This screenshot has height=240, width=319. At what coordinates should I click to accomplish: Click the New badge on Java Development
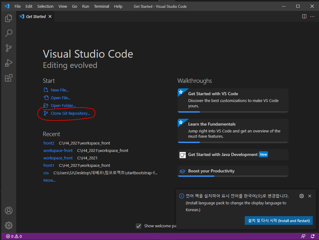click(x=263, y=154)
